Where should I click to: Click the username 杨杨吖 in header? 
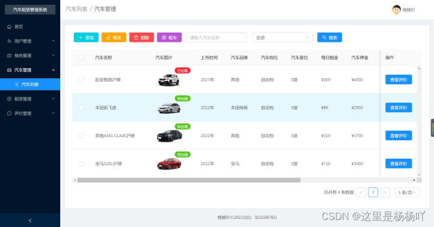tap(409, 10)
